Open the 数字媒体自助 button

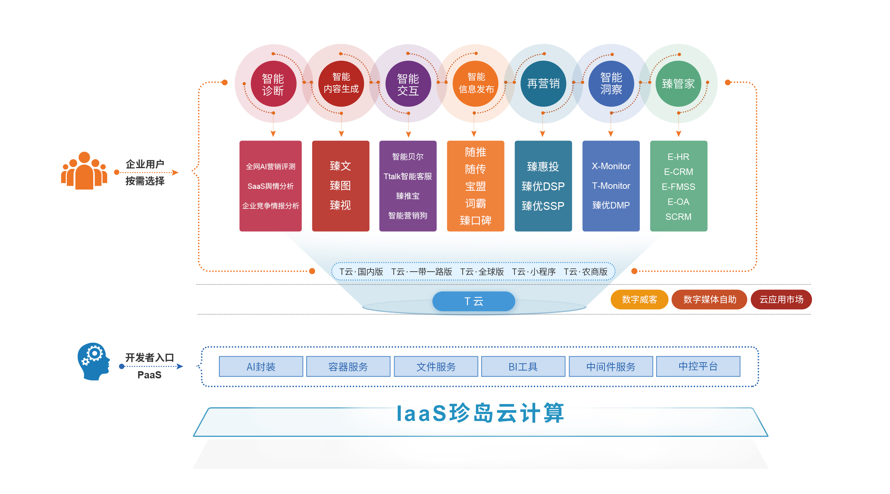[x=709, y=299]
